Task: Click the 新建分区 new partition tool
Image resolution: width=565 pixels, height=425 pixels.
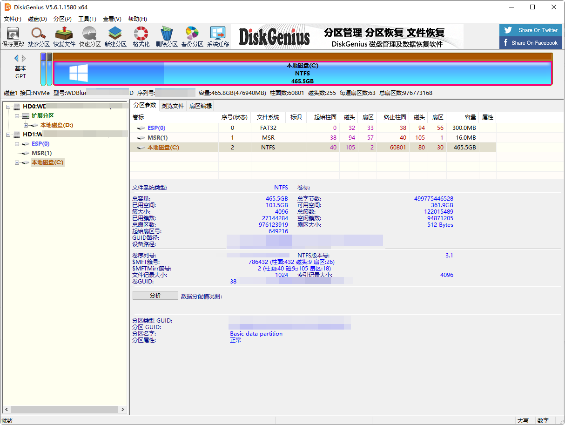Action: coord(115,36)
